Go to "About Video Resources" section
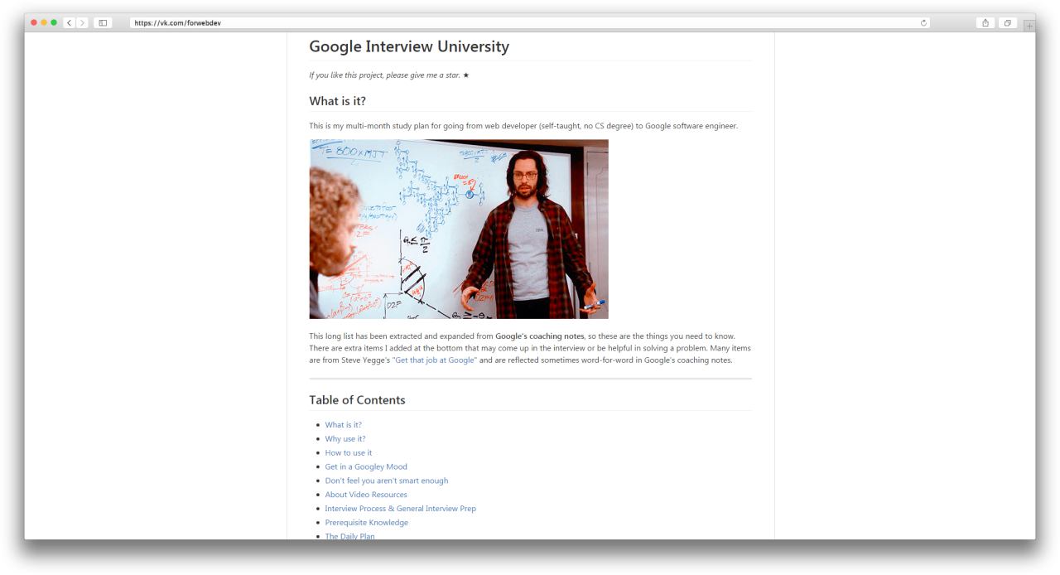The height and width of the screenshot is (575, 1060). (x=366, y=495)
